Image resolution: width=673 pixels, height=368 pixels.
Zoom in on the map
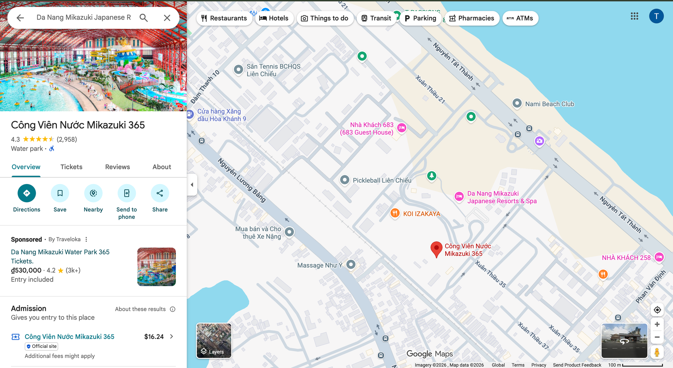(x=657, y=324)
